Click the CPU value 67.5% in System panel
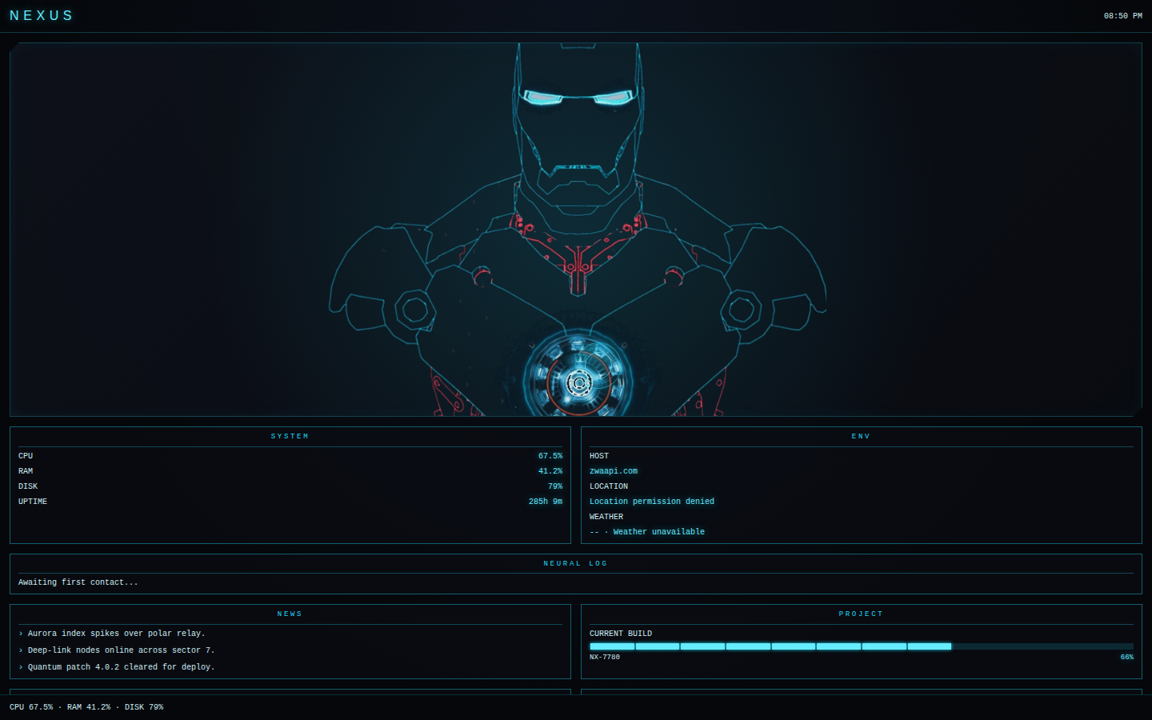This screenshot has height=720, width=1152. pos(550,456)
